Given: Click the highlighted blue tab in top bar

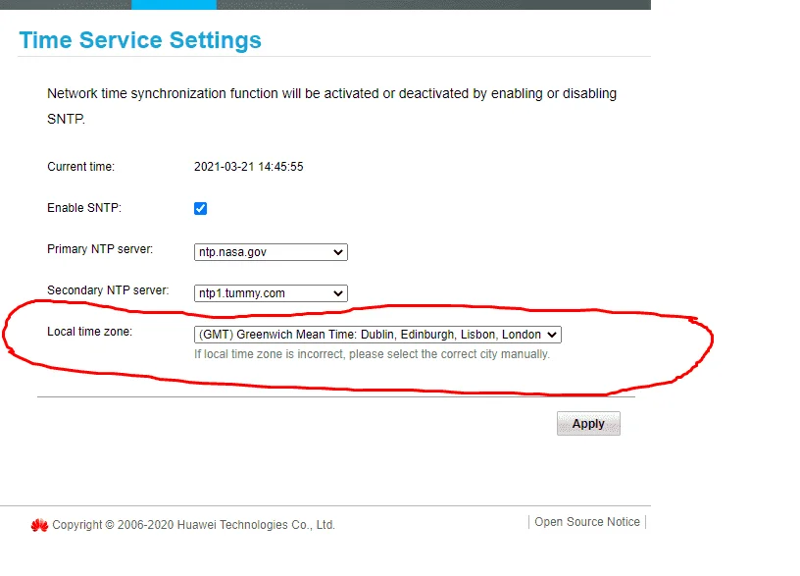Looking at the screenshot, I should (174, 5).
